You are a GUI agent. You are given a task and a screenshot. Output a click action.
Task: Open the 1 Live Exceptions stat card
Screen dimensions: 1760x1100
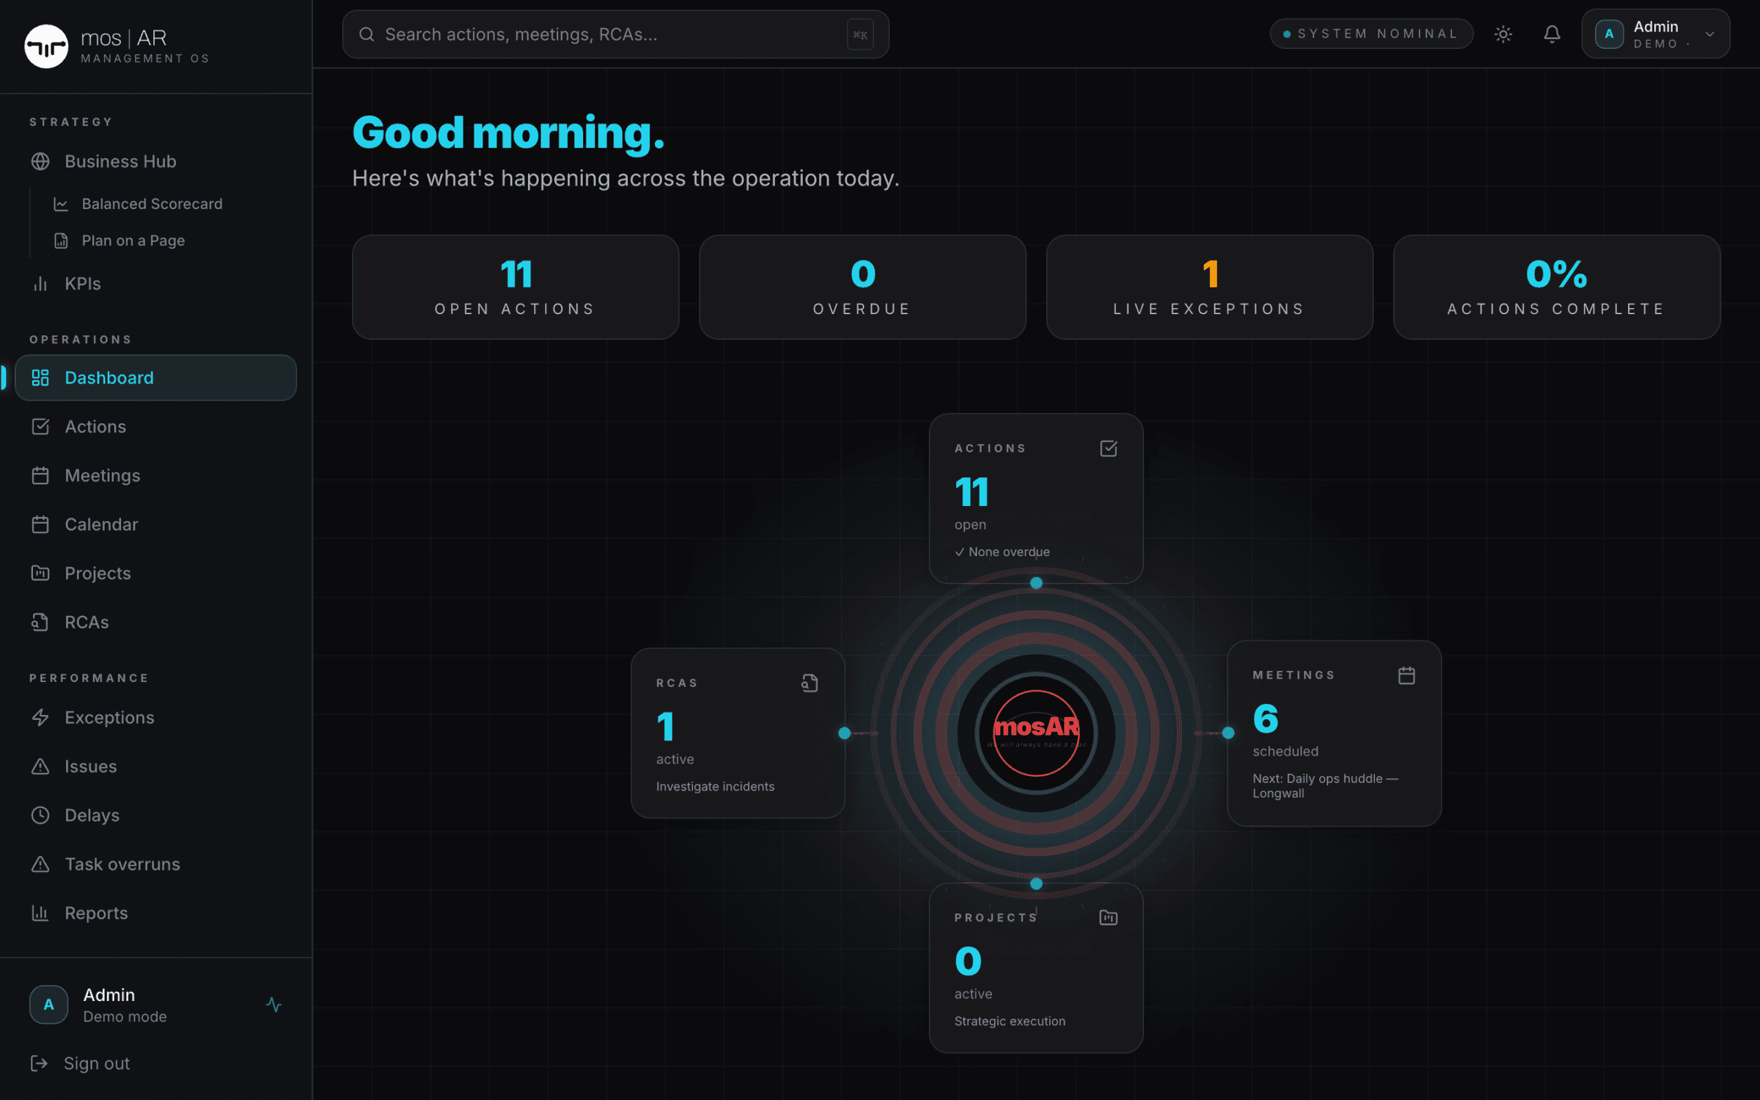[1209, 287]
